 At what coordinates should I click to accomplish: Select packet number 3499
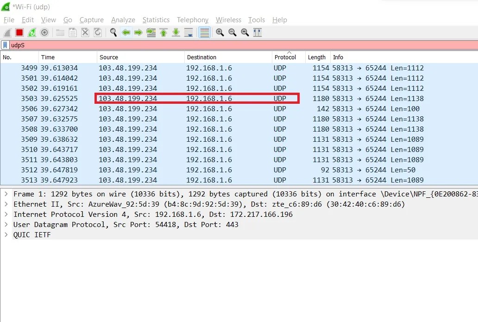pos(239,68)
